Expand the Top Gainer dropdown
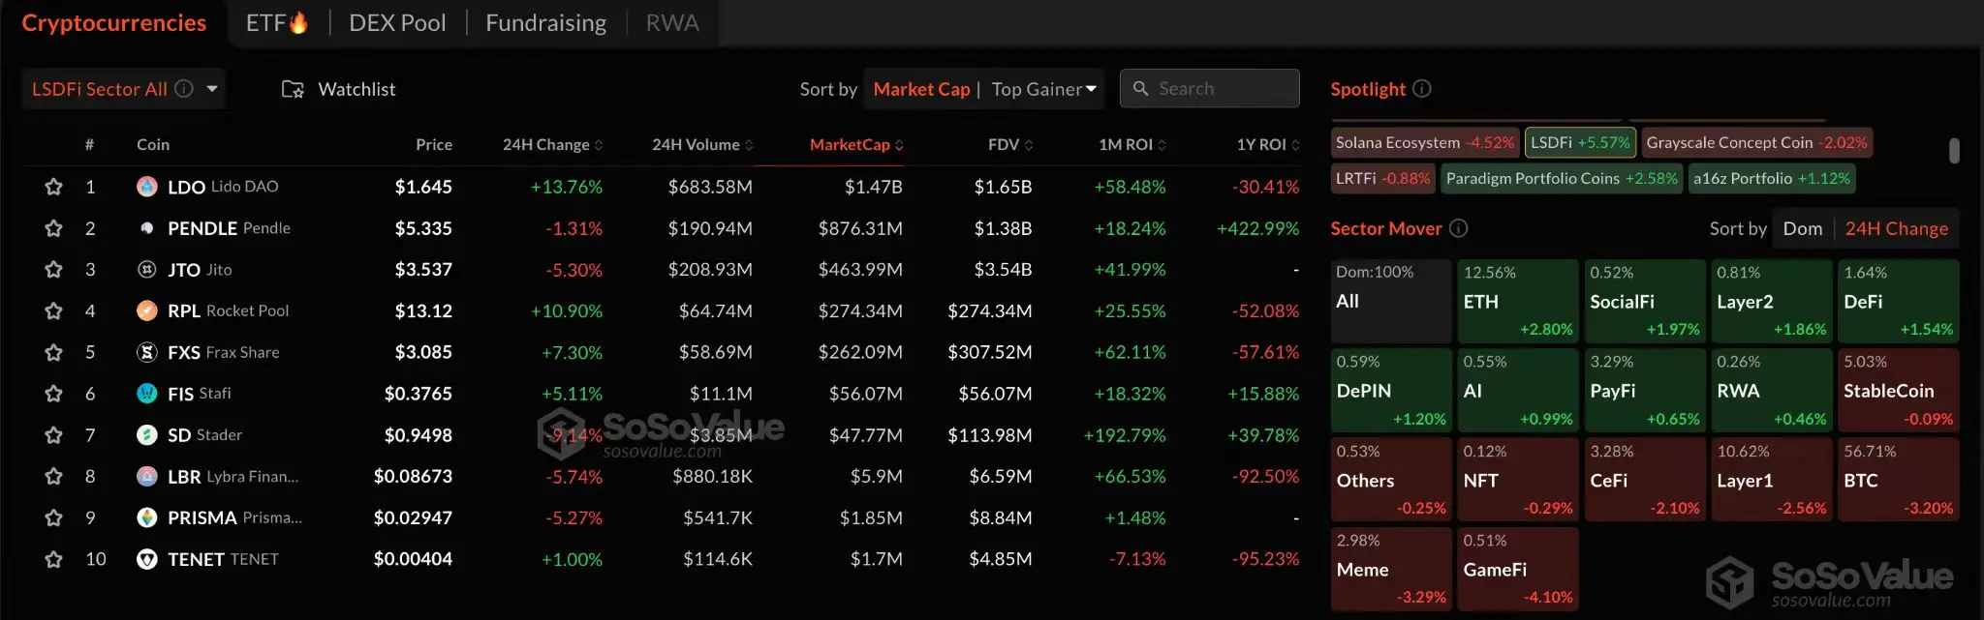This screenshot has height=620, width=1984. 1043,88
